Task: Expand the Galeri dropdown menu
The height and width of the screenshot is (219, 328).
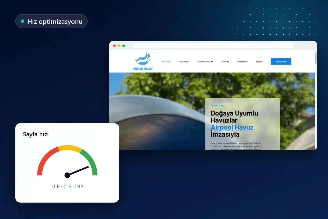Action: [x=225, y=62]
